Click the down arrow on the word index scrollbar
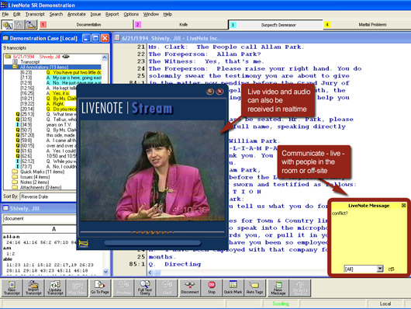Image resolution: width=411 pixels, height=309 pixels. point(105,272)
